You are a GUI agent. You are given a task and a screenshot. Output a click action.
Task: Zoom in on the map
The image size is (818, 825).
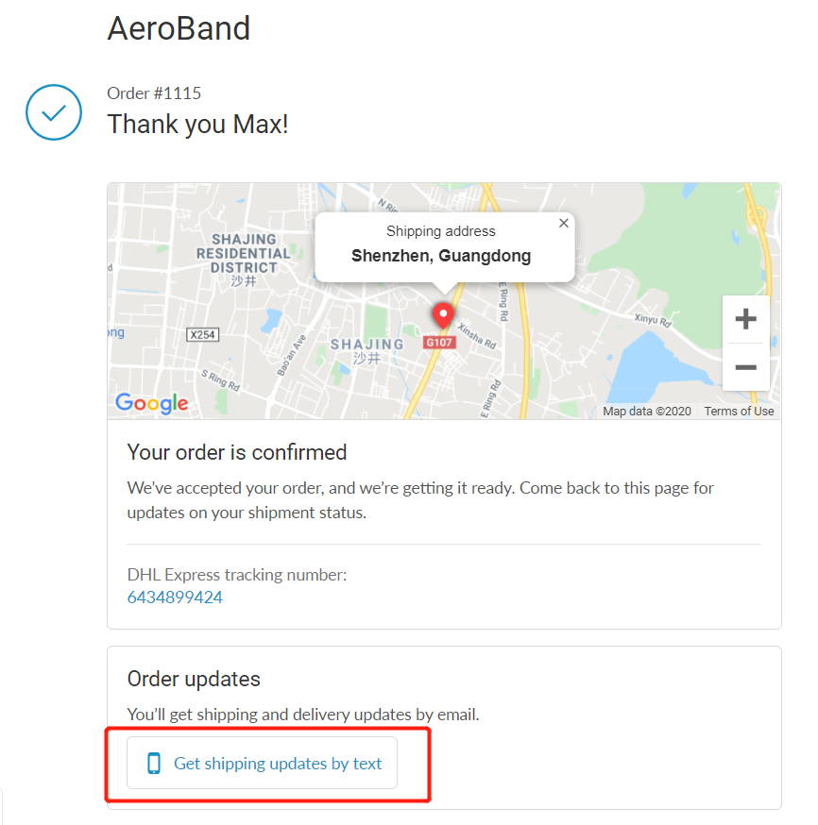point(746,319)
